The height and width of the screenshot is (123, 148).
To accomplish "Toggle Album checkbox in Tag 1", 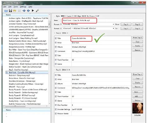I will 56,47.
